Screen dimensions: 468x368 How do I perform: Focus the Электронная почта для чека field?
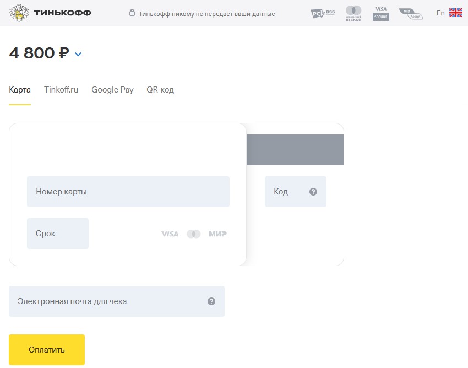pyautogui.click(x=117, y=301)
